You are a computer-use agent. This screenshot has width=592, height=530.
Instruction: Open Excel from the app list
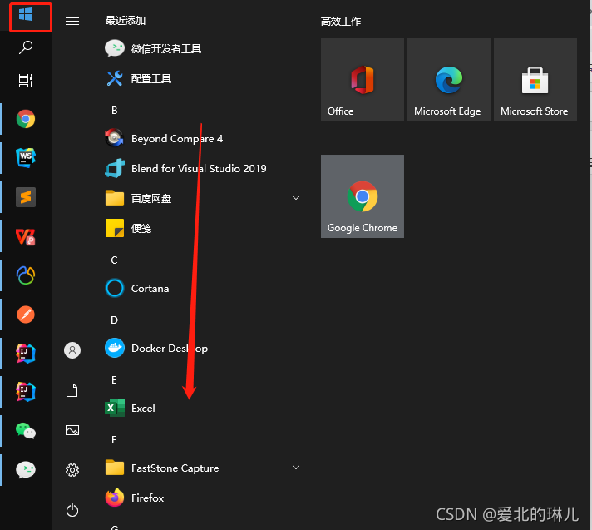[130, 408]
